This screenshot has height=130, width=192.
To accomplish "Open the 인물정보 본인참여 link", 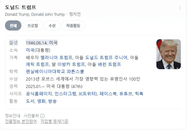I will (x=21, y=121).
